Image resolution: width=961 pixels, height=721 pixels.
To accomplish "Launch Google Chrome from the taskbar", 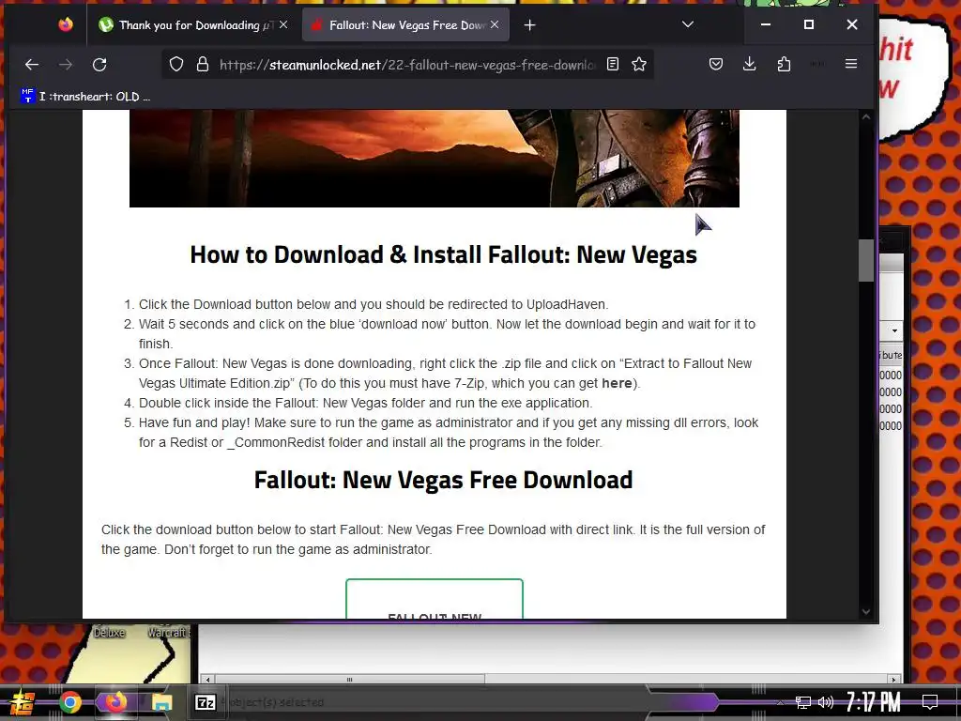I will point(69,702).
